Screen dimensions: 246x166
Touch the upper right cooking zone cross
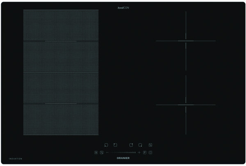coord(186,40)
